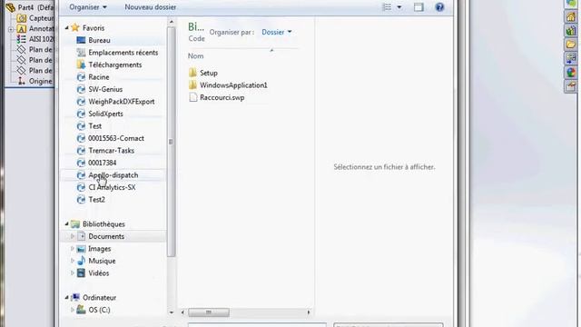This screenshot has width=581, height=327.
Task: Expand the OS (C:) drive
Action: (73, 310)
